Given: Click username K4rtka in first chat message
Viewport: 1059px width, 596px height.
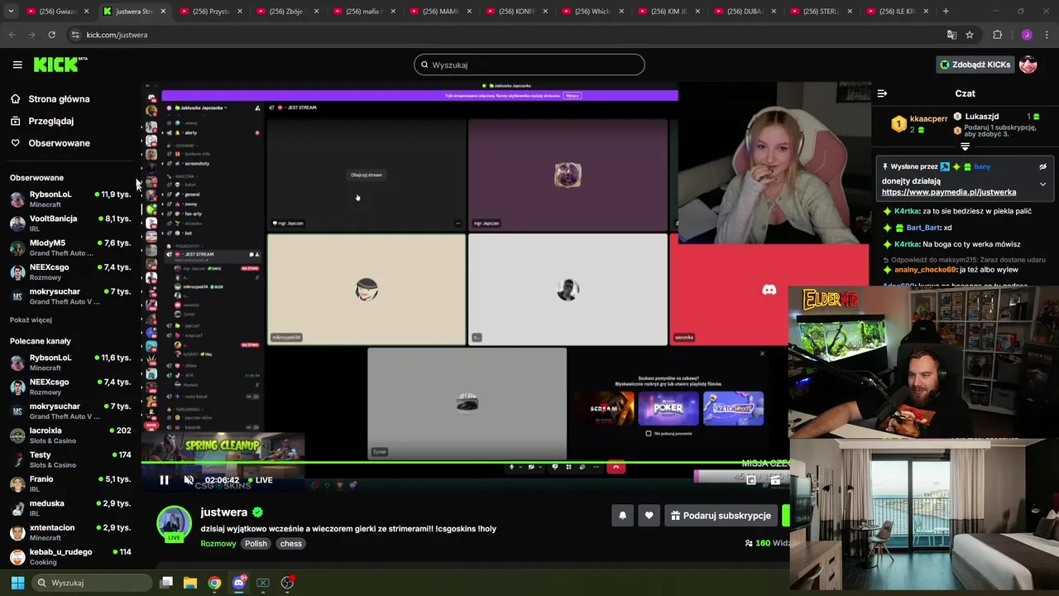Looking at the screenshot, I should [x=907, y=211].
